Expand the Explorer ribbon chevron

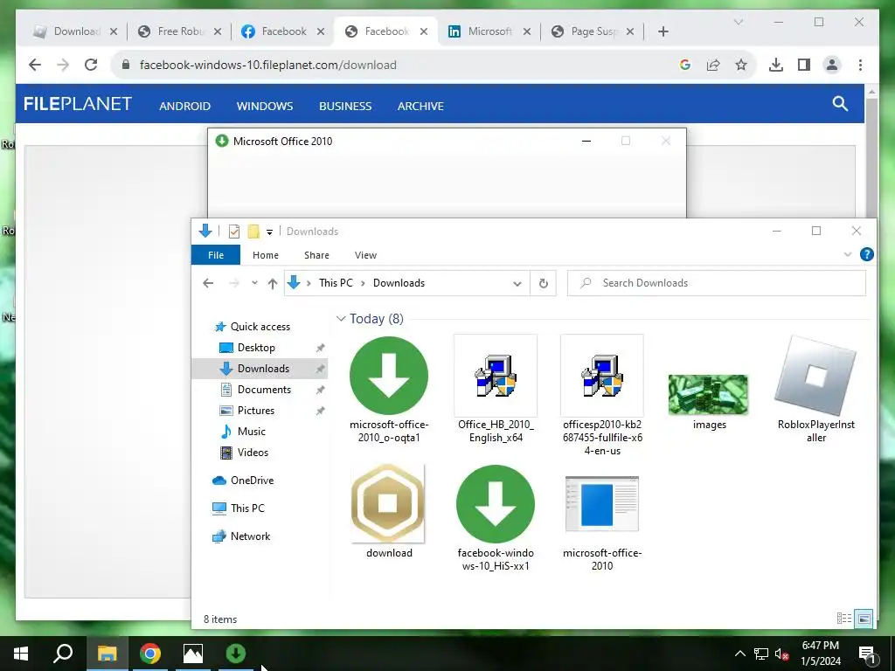tap(848, 254)
